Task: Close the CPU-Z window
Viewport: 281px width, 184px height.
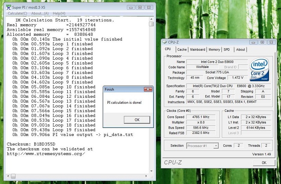Action: pyautogui.click(x=271, y=42)
